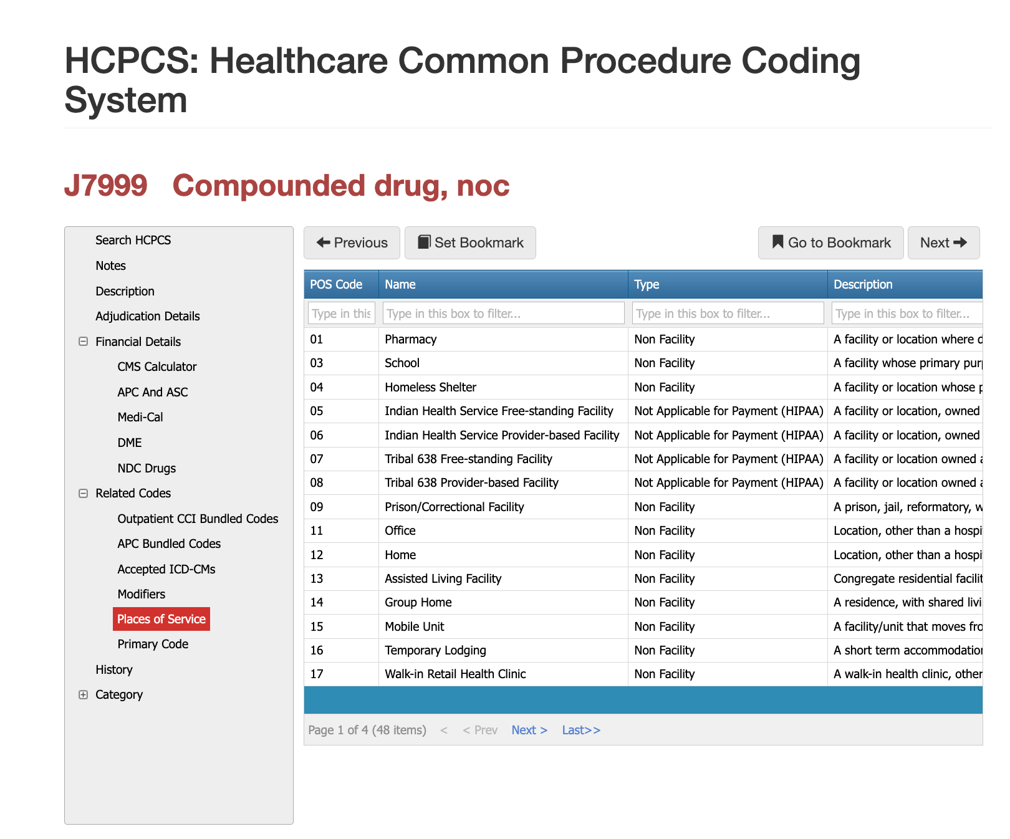This screenshot has width=1010, height=839.
Task: Open the Modifiers page
Action: 142,594
